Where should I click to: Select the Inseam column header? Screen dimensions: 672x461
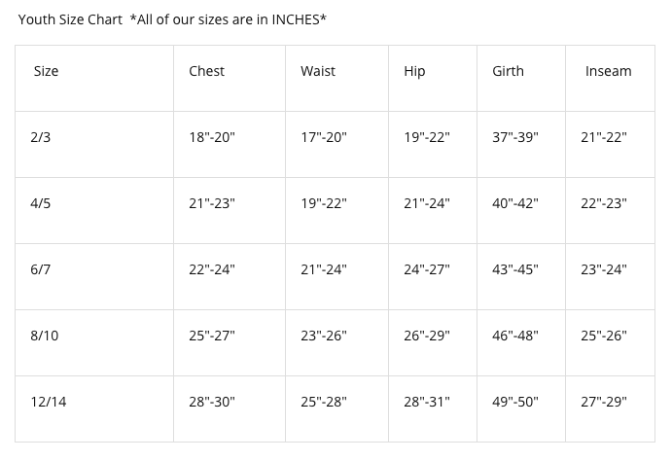pos(608,71)
